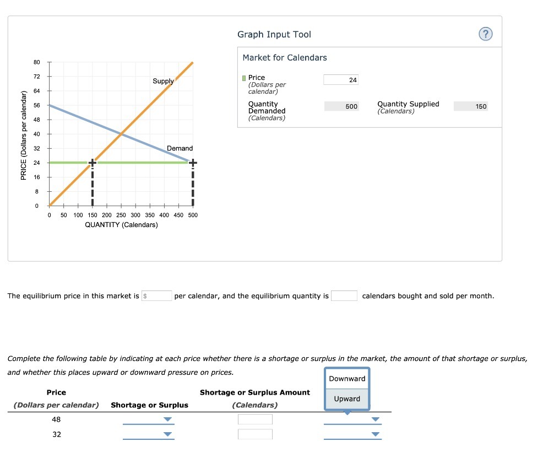Click the Quantity Supplied field showing 150
This screenshot has height=452, width=554.
pyautogui.click(x=471, y=105)
